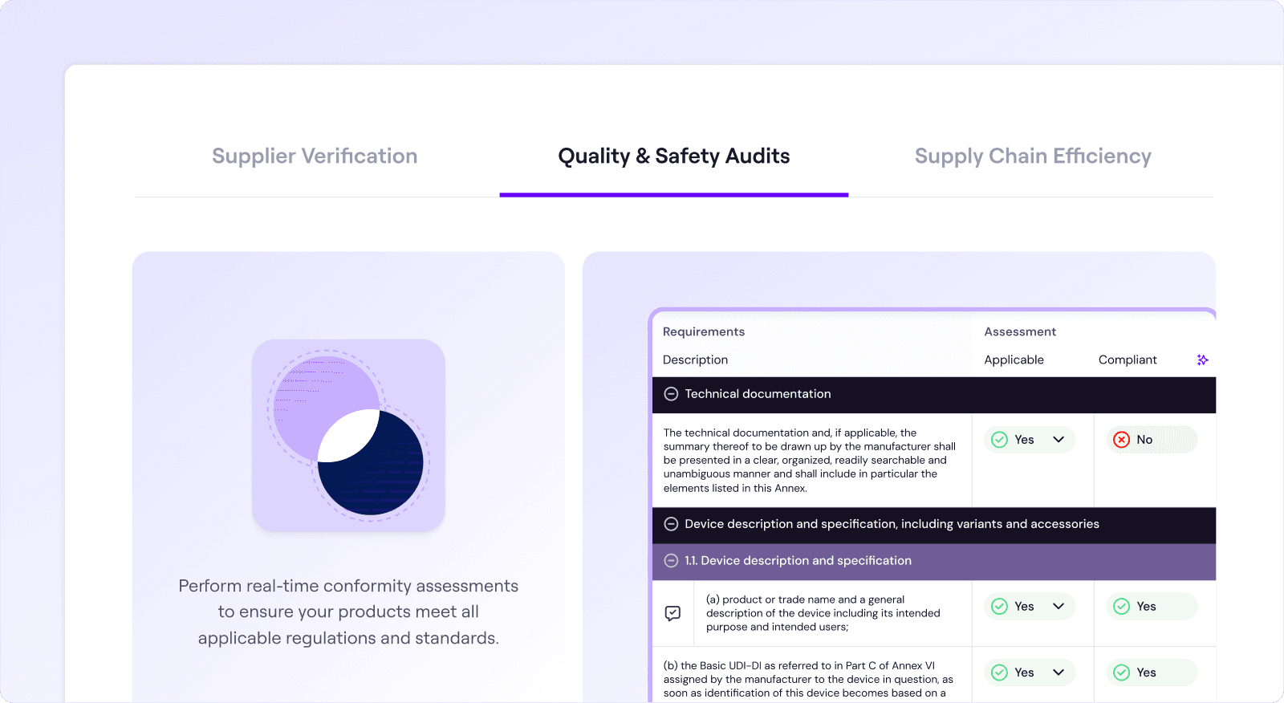Open the Applicable Yes dropdown on row (a)
This screenshot has width=1284, height=703.
pyautogui.click(x=1058, y=607)
